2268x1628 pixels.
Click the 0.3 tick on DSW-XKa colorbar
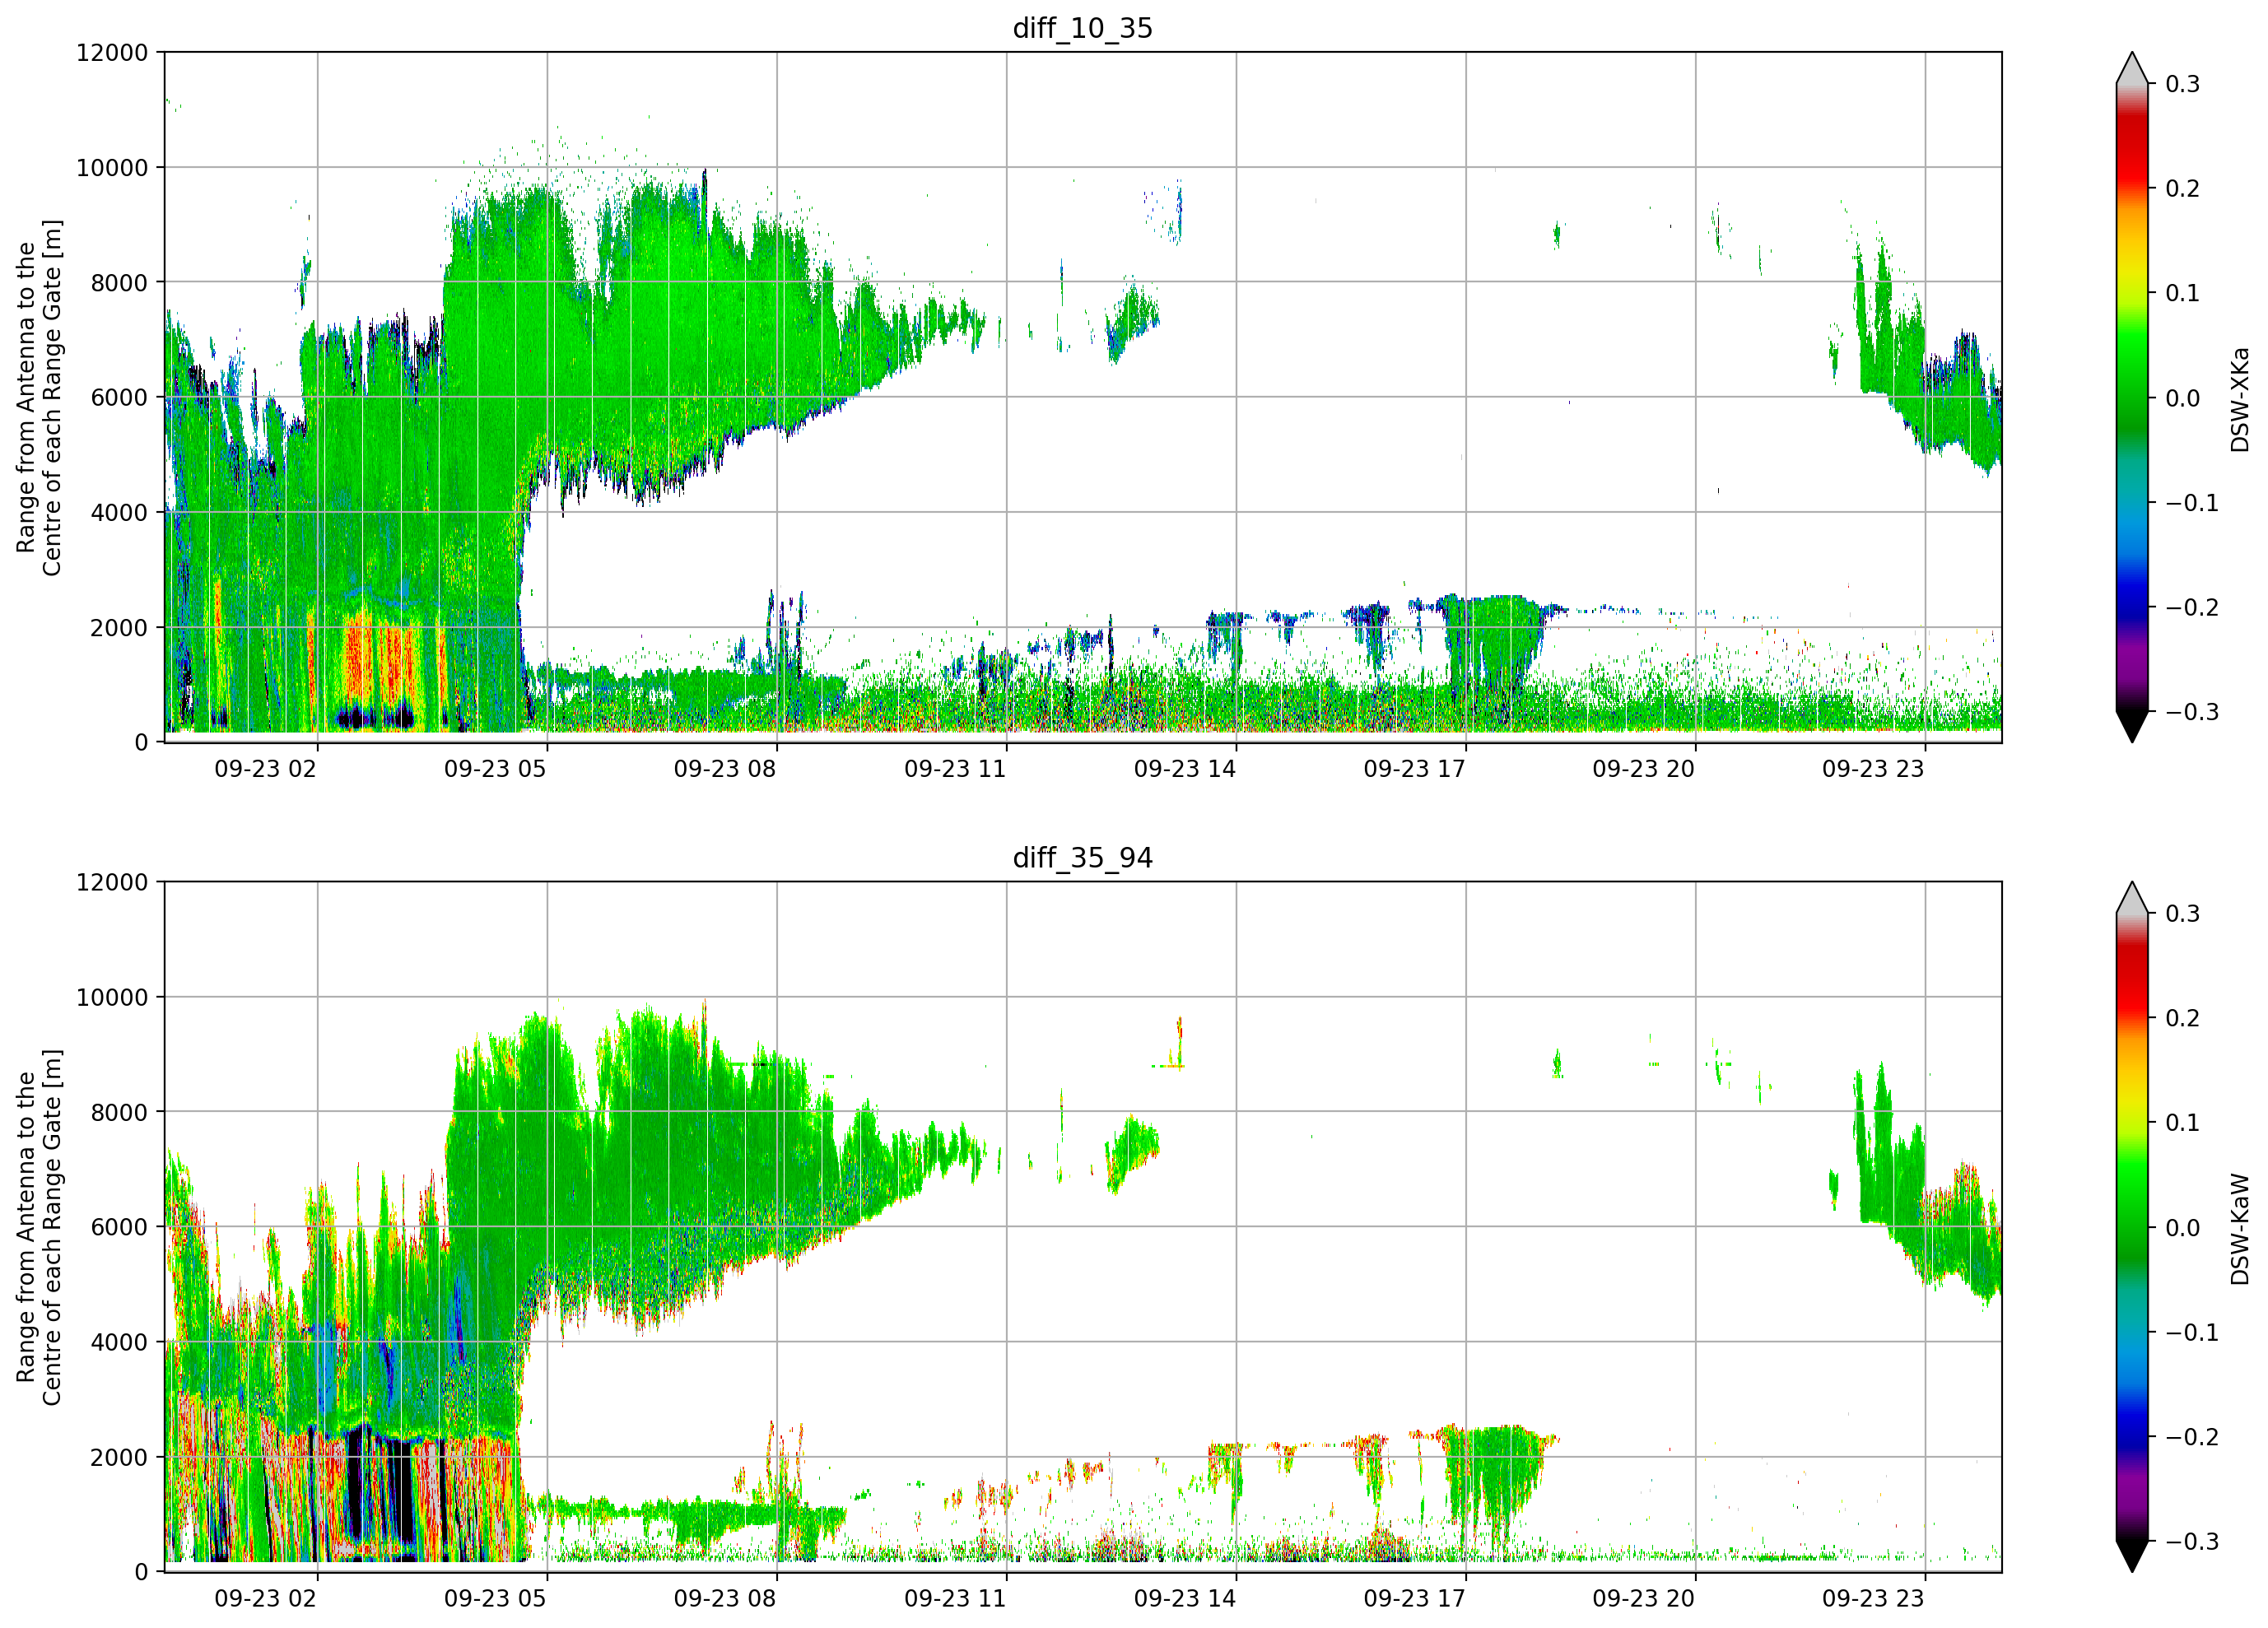tap(2183, 84)
